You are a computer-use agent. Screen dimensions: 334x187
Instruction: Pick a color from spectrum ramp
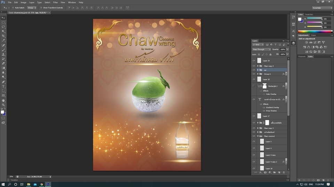(315, 32)
